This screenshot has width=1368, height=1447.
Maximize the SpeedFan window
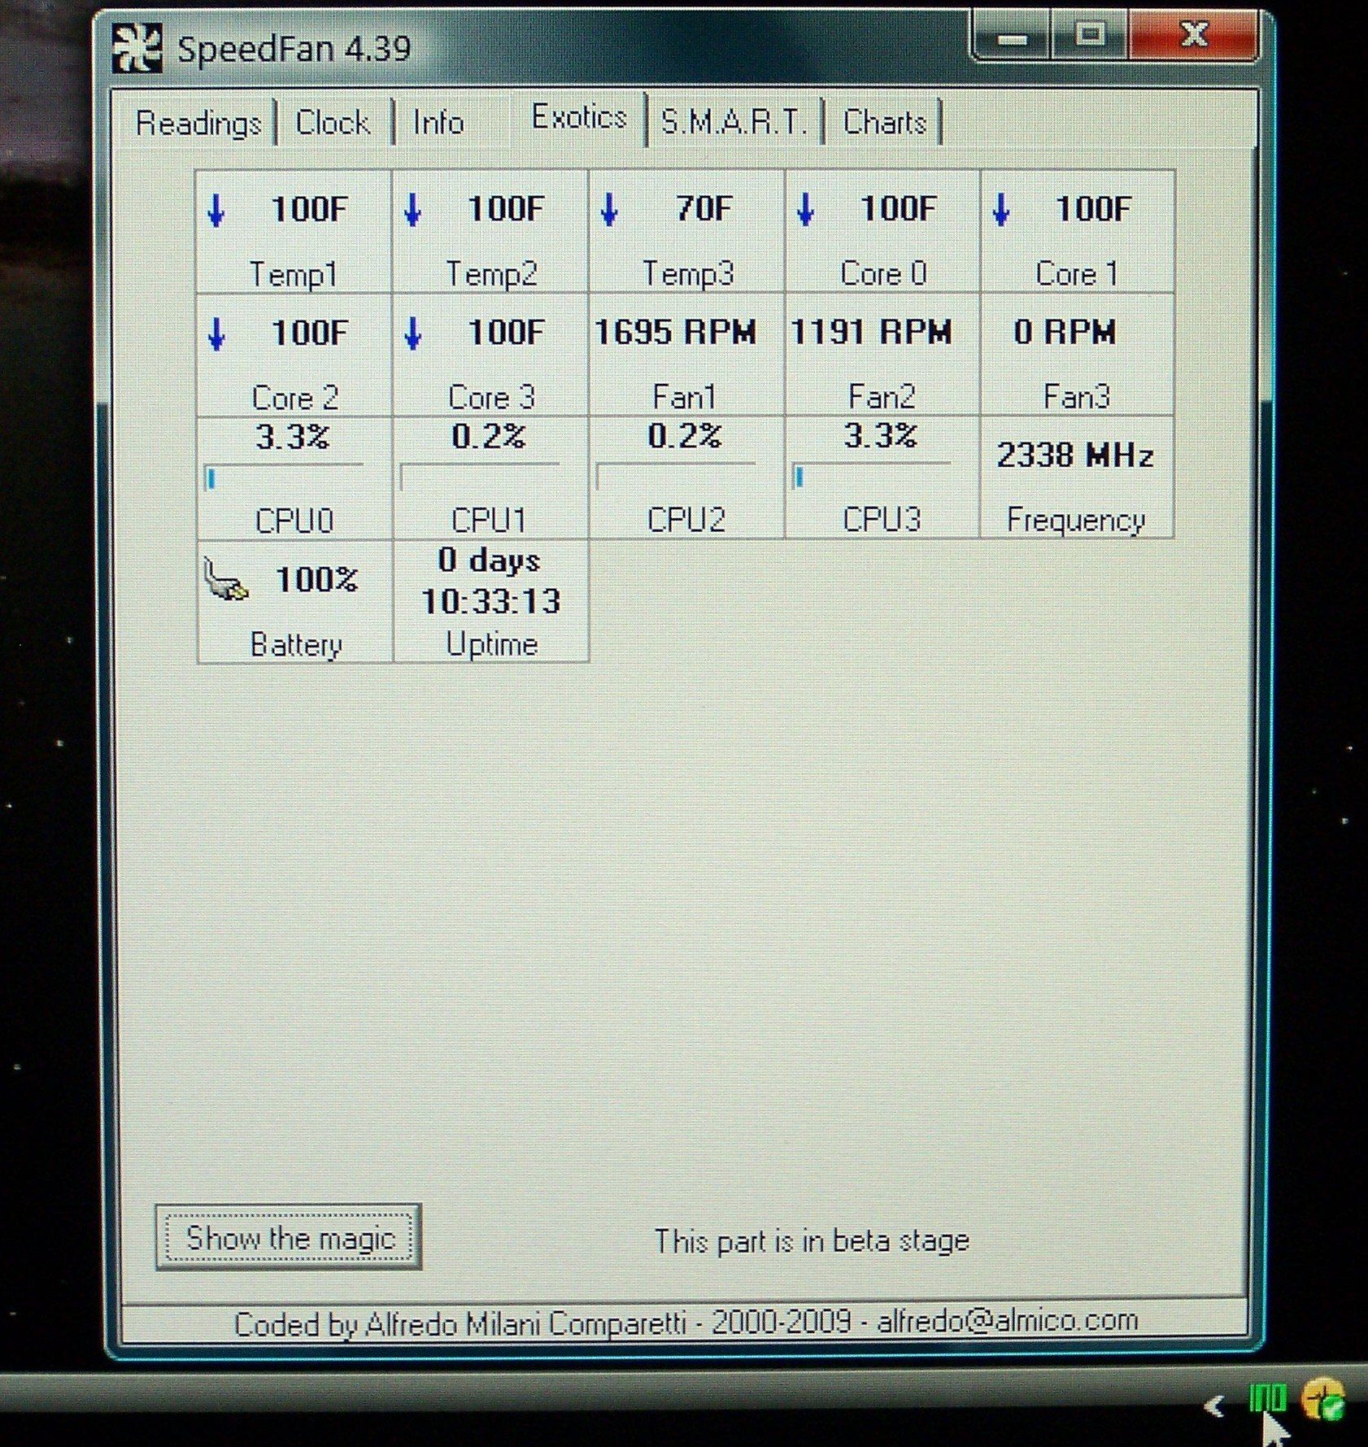[1090, 36]
